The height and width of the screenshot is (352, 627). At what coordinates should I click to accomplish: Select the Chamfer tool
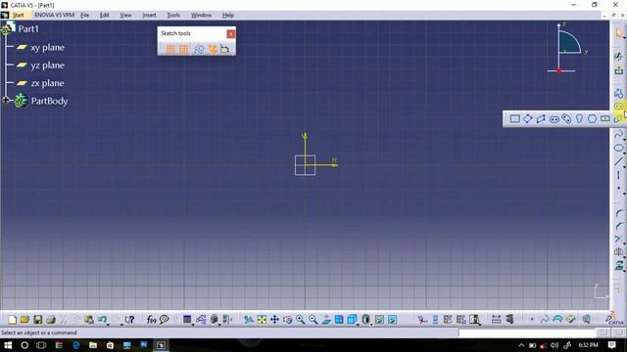pos(619,226)
